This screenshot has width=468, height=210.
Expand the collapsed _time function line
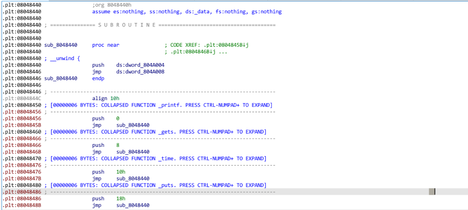(x=158, y=159)
